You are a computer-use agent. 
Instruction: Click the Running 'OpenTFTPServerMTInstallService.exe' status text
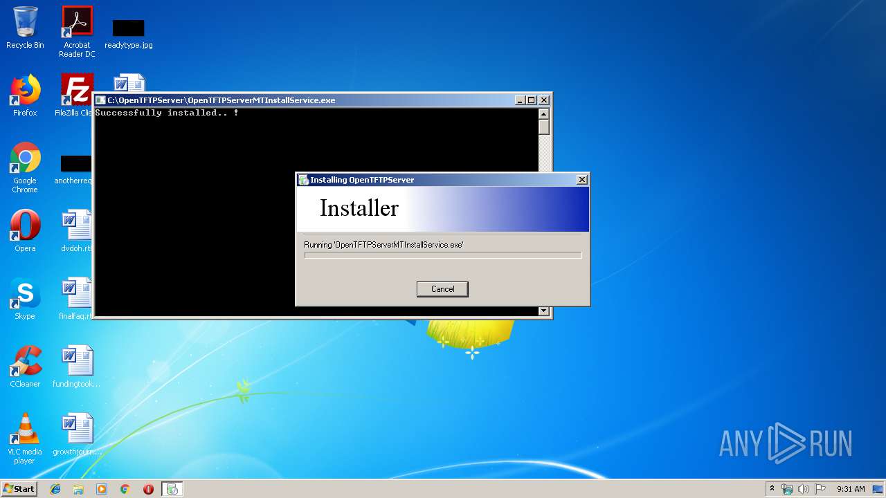[383, 245]
